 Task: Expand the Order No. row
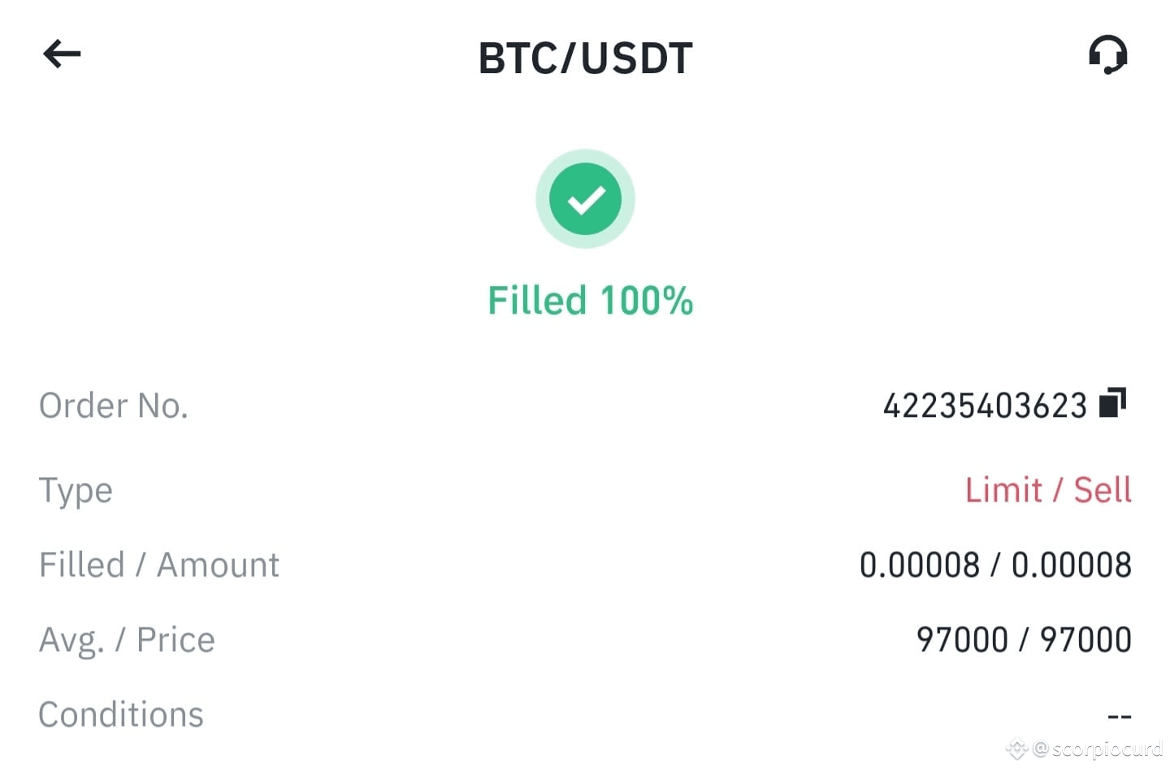point(114,404)
